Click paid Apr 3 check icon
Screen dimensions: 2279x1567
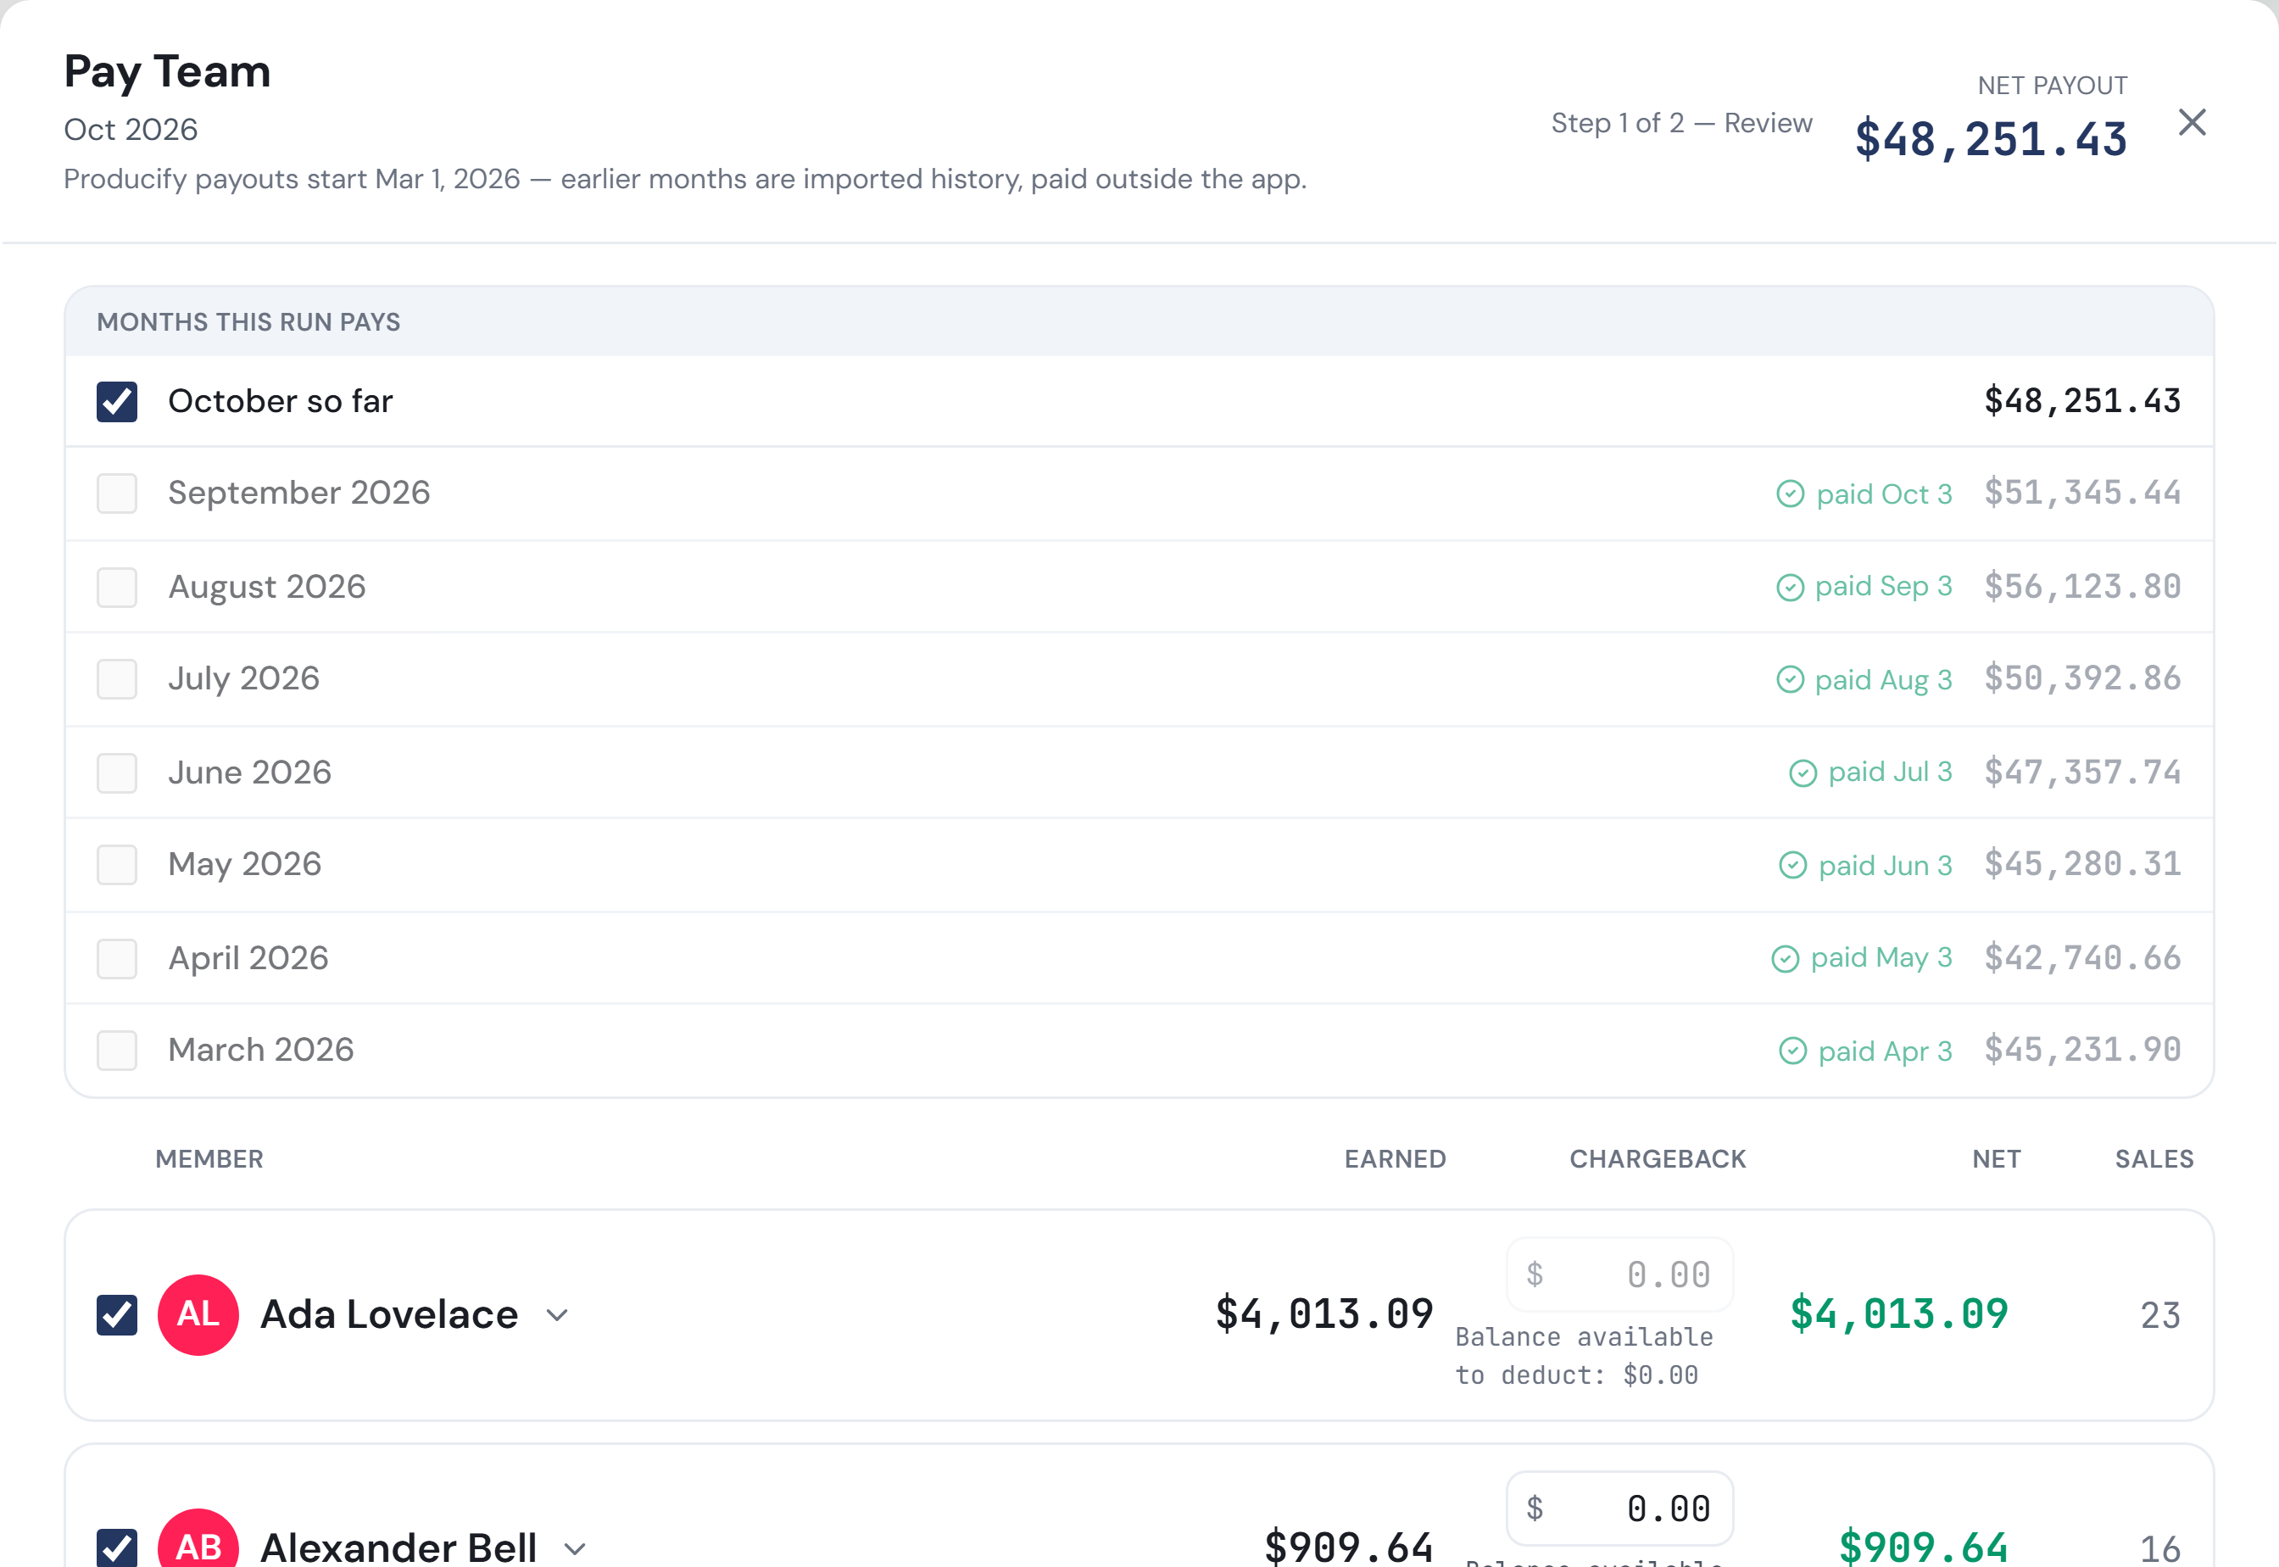[1793, 1051]
